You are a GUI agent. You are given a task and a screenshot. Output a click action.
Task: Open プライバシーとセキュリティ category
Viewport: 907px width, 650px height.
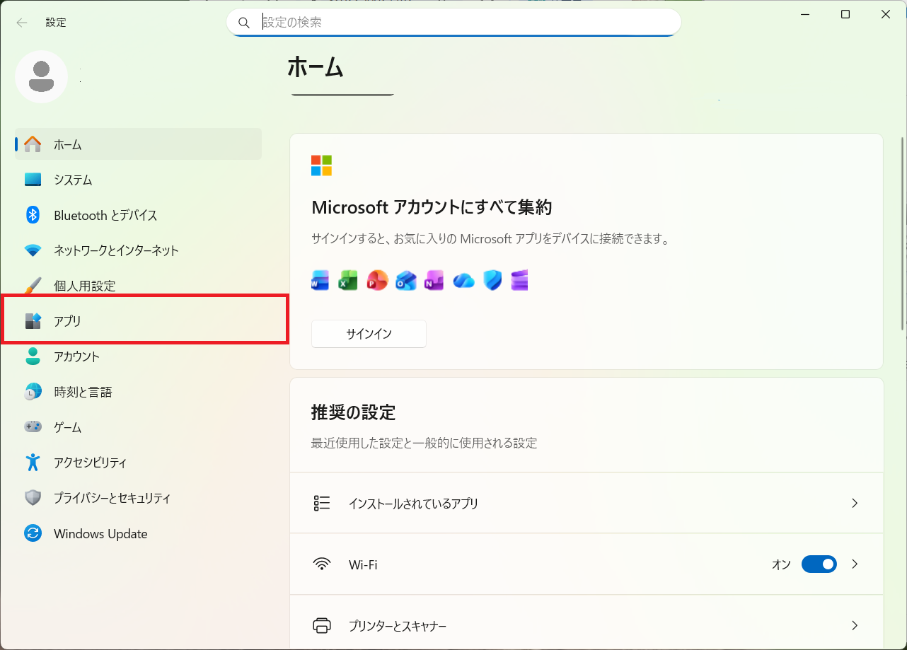click(x=139, y=498)
